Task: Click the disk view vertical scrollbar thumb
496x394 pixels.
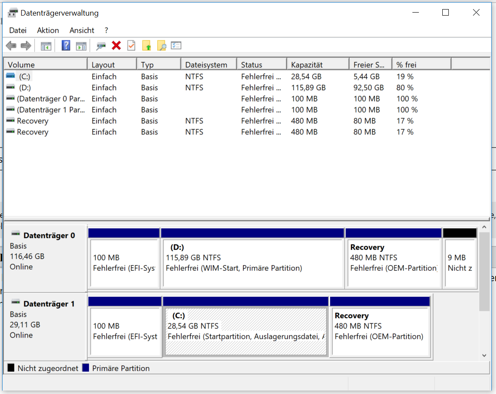Action: pyautogui.click(x=484, y=272)
